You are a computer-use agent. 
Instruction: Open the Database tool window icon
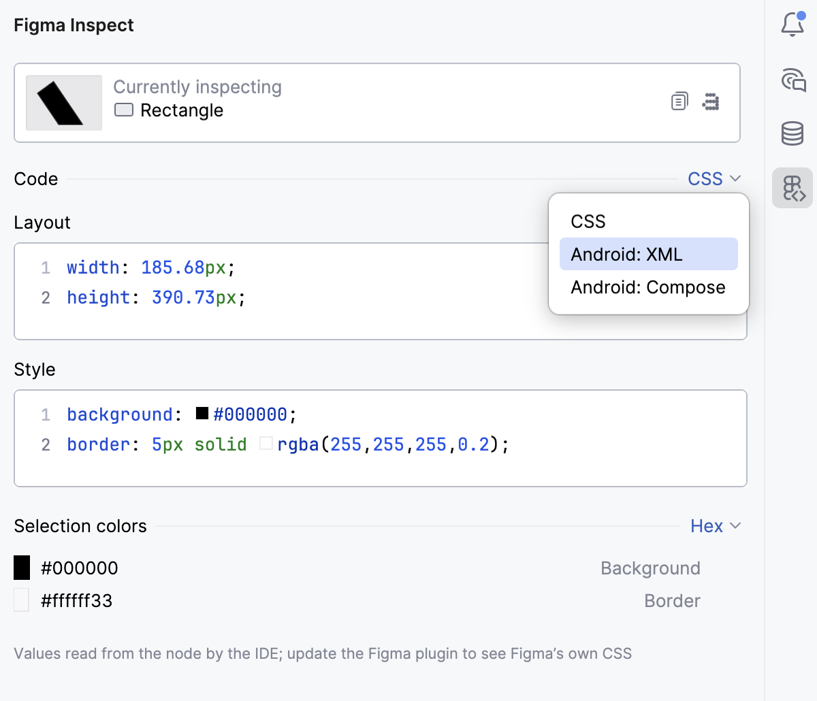tap(792, 133)
